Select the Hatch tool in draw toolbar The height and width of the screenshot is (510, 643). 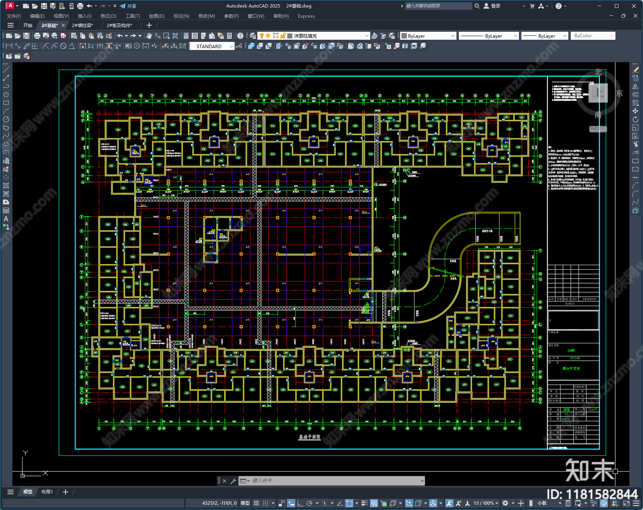click(x=6, y=186)
